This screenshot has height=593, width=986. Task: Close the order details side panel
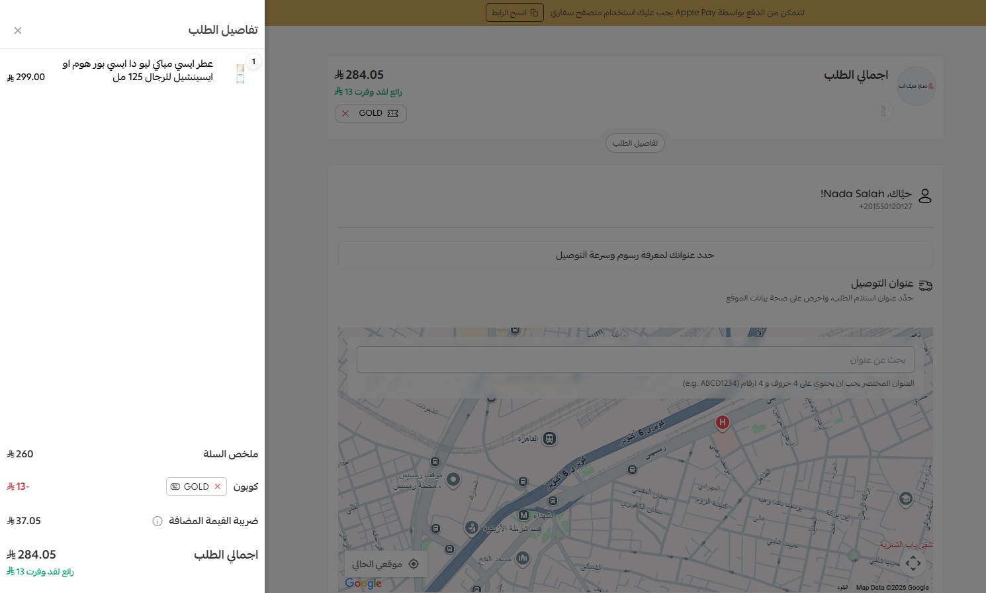coord(18,30)
